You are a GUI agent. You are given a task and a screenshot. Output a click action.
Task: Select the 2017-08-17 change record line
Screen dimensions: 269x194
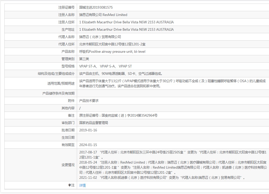[173, 155]
